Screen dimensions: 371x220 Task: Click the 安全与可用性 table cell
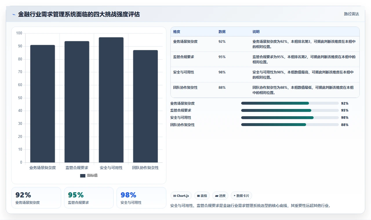[x=183, y=72]
